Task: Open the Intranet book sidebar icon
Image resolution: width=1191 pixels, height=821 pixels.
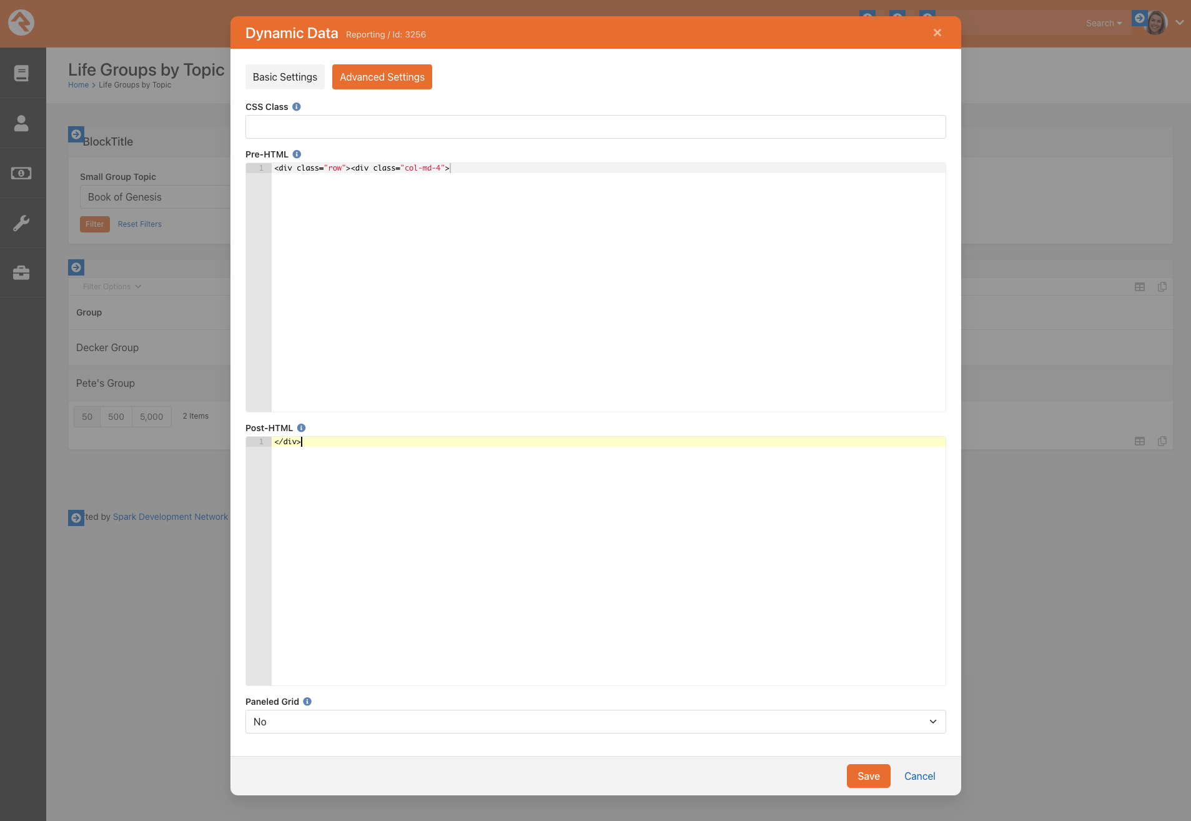Action: [x=21, y=73]
